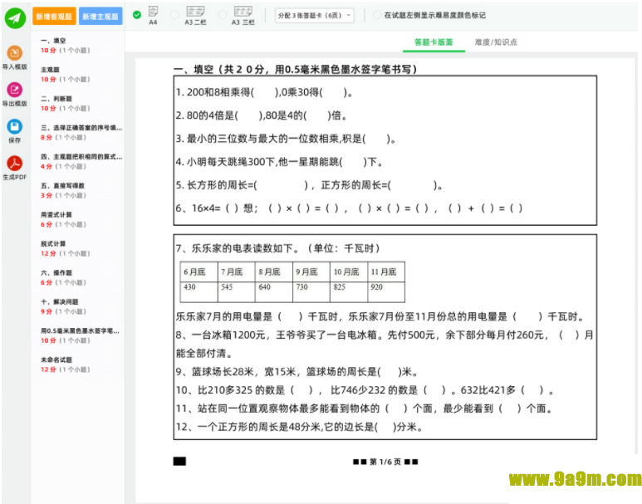This screenshot has width=642, height=504.
Task: Click the 导出模版 export template icon
Action: (14, 90)
